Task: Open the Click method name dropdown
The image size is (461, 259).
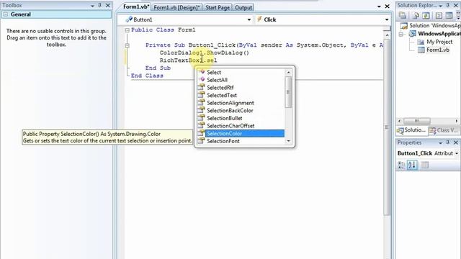Action: click(387, 19)
